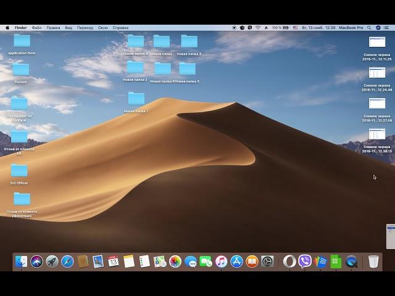This screenshot has width=395, height=296.
Task: Open iTunes music icon in Dock
Action: (x=221, y=261)
